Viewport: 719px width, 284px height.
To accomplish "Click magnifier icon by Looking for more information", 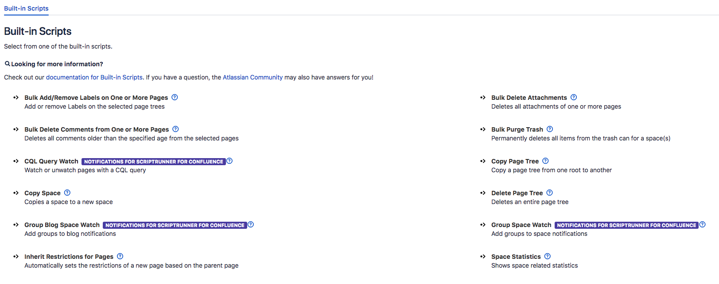I will point(8,64).
